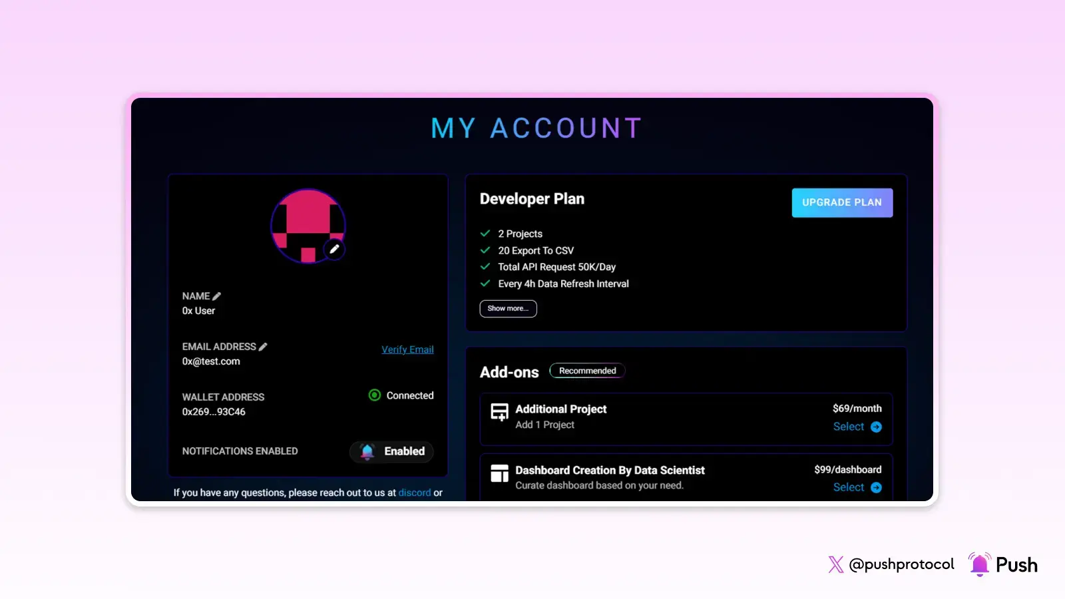Click the Push bell logo in bottom right
The image size is (1065, 599).
click(x=979, y=564)
